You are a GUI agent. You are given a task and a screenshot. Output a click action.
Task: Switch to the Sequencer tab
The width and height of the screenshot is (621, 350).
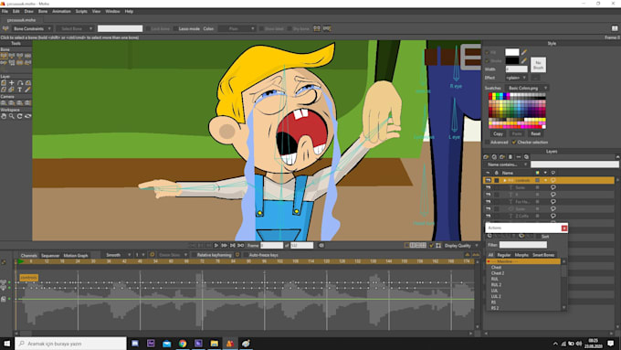tap(50, 256)
